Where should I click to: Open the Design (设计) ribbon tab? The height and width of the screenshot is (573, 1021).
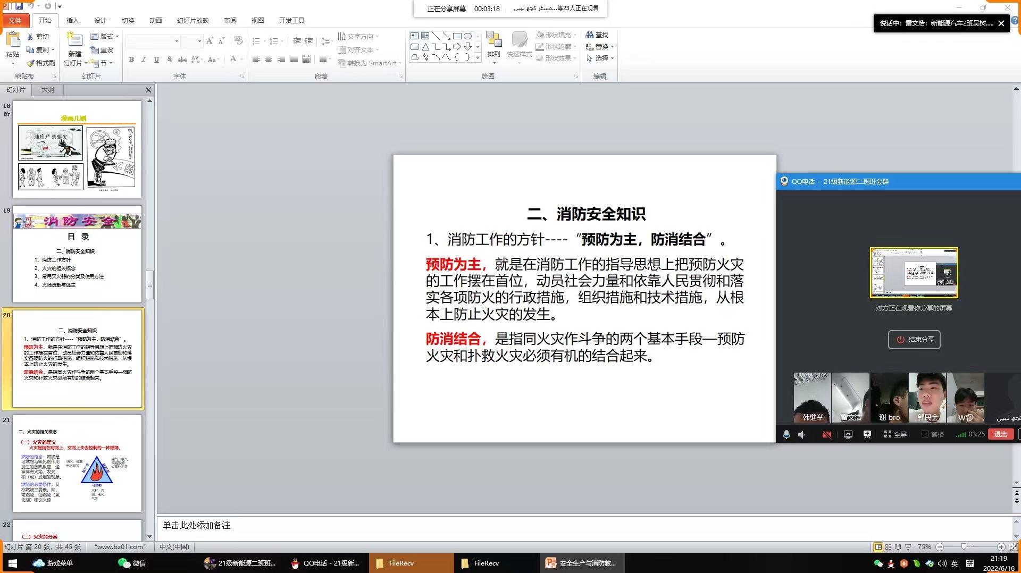[x=100, y=20]
